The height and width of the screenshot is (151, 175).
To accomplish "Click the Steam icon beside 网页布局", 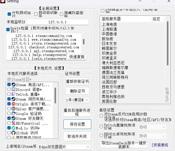I will (13, 99).
